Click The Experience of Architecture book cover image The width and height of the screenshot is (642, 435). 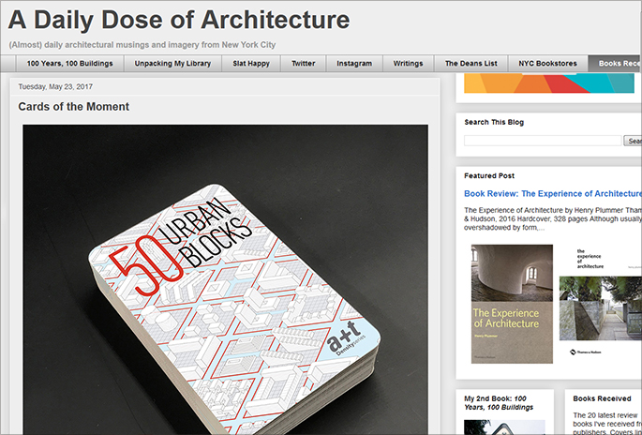click(512, 304)
